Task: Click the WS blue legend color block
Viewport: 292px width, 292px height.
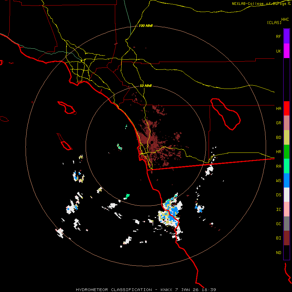Action: [286, 180]
